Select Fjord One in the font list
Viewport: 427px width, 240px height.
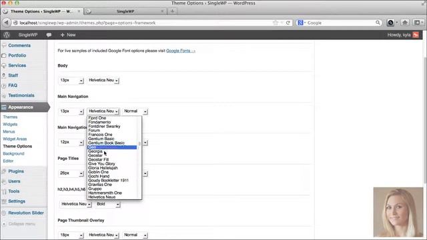pos(97,118)
